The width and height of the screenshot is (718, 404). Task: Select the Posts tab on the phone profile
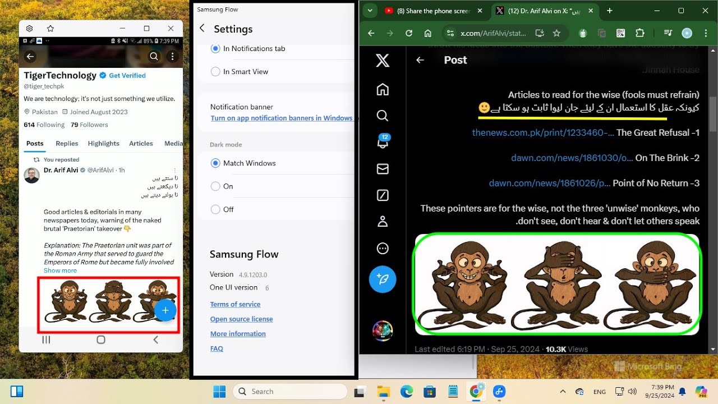click(35, 144)
